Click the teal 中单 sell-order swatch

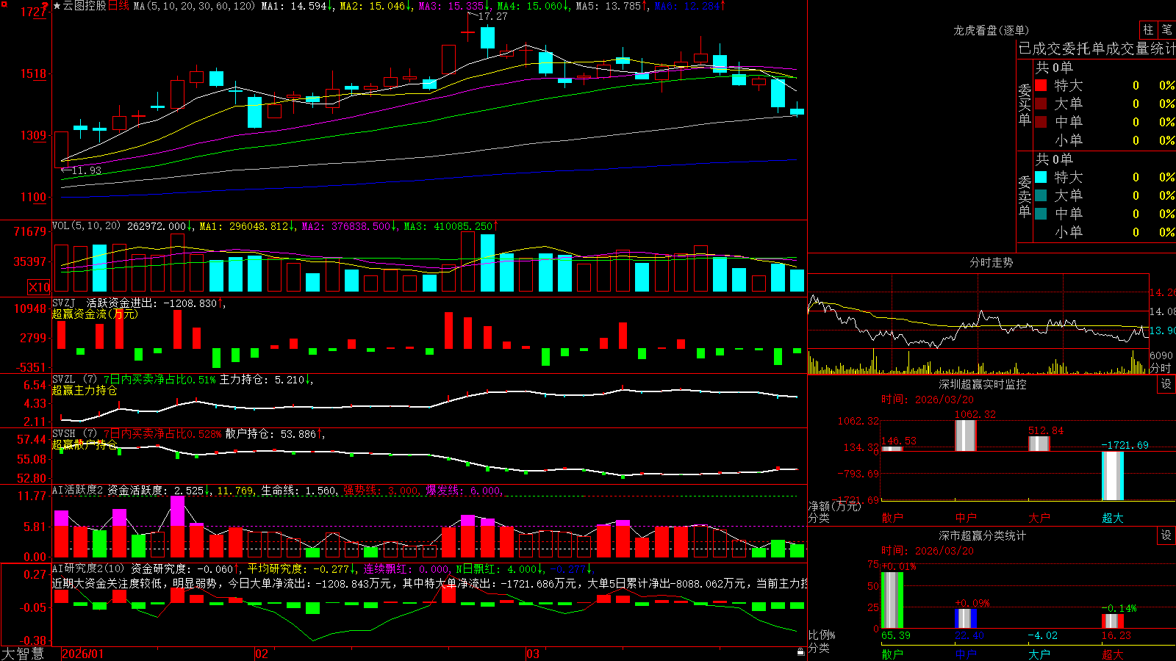(1041, 214)
